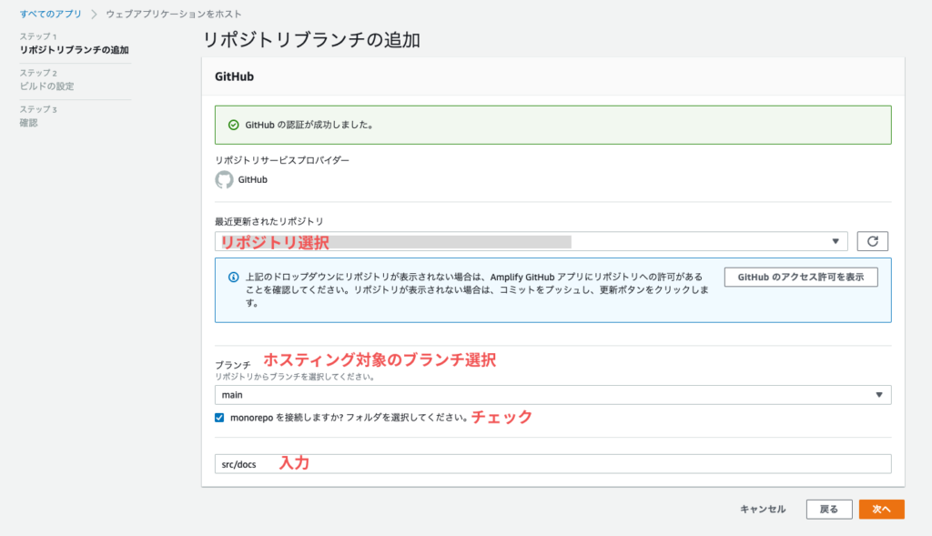The image size is (932, 536).
Task: Click the 戻る button
Action: tap(829, 510)
